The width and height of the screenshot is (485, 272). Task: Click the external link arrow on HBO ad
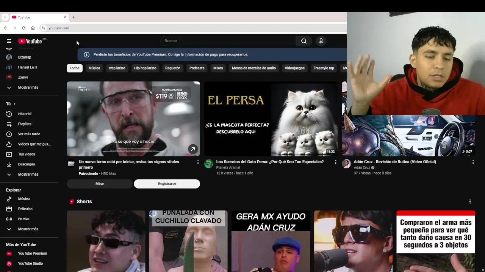(x=193, y=149)
